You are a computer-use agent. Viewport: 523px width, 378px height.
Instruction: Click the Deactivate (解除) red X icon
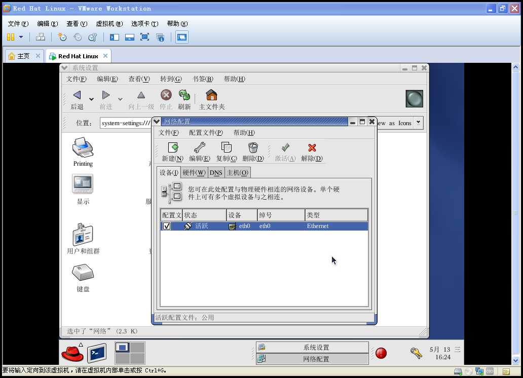click(312, 147)
